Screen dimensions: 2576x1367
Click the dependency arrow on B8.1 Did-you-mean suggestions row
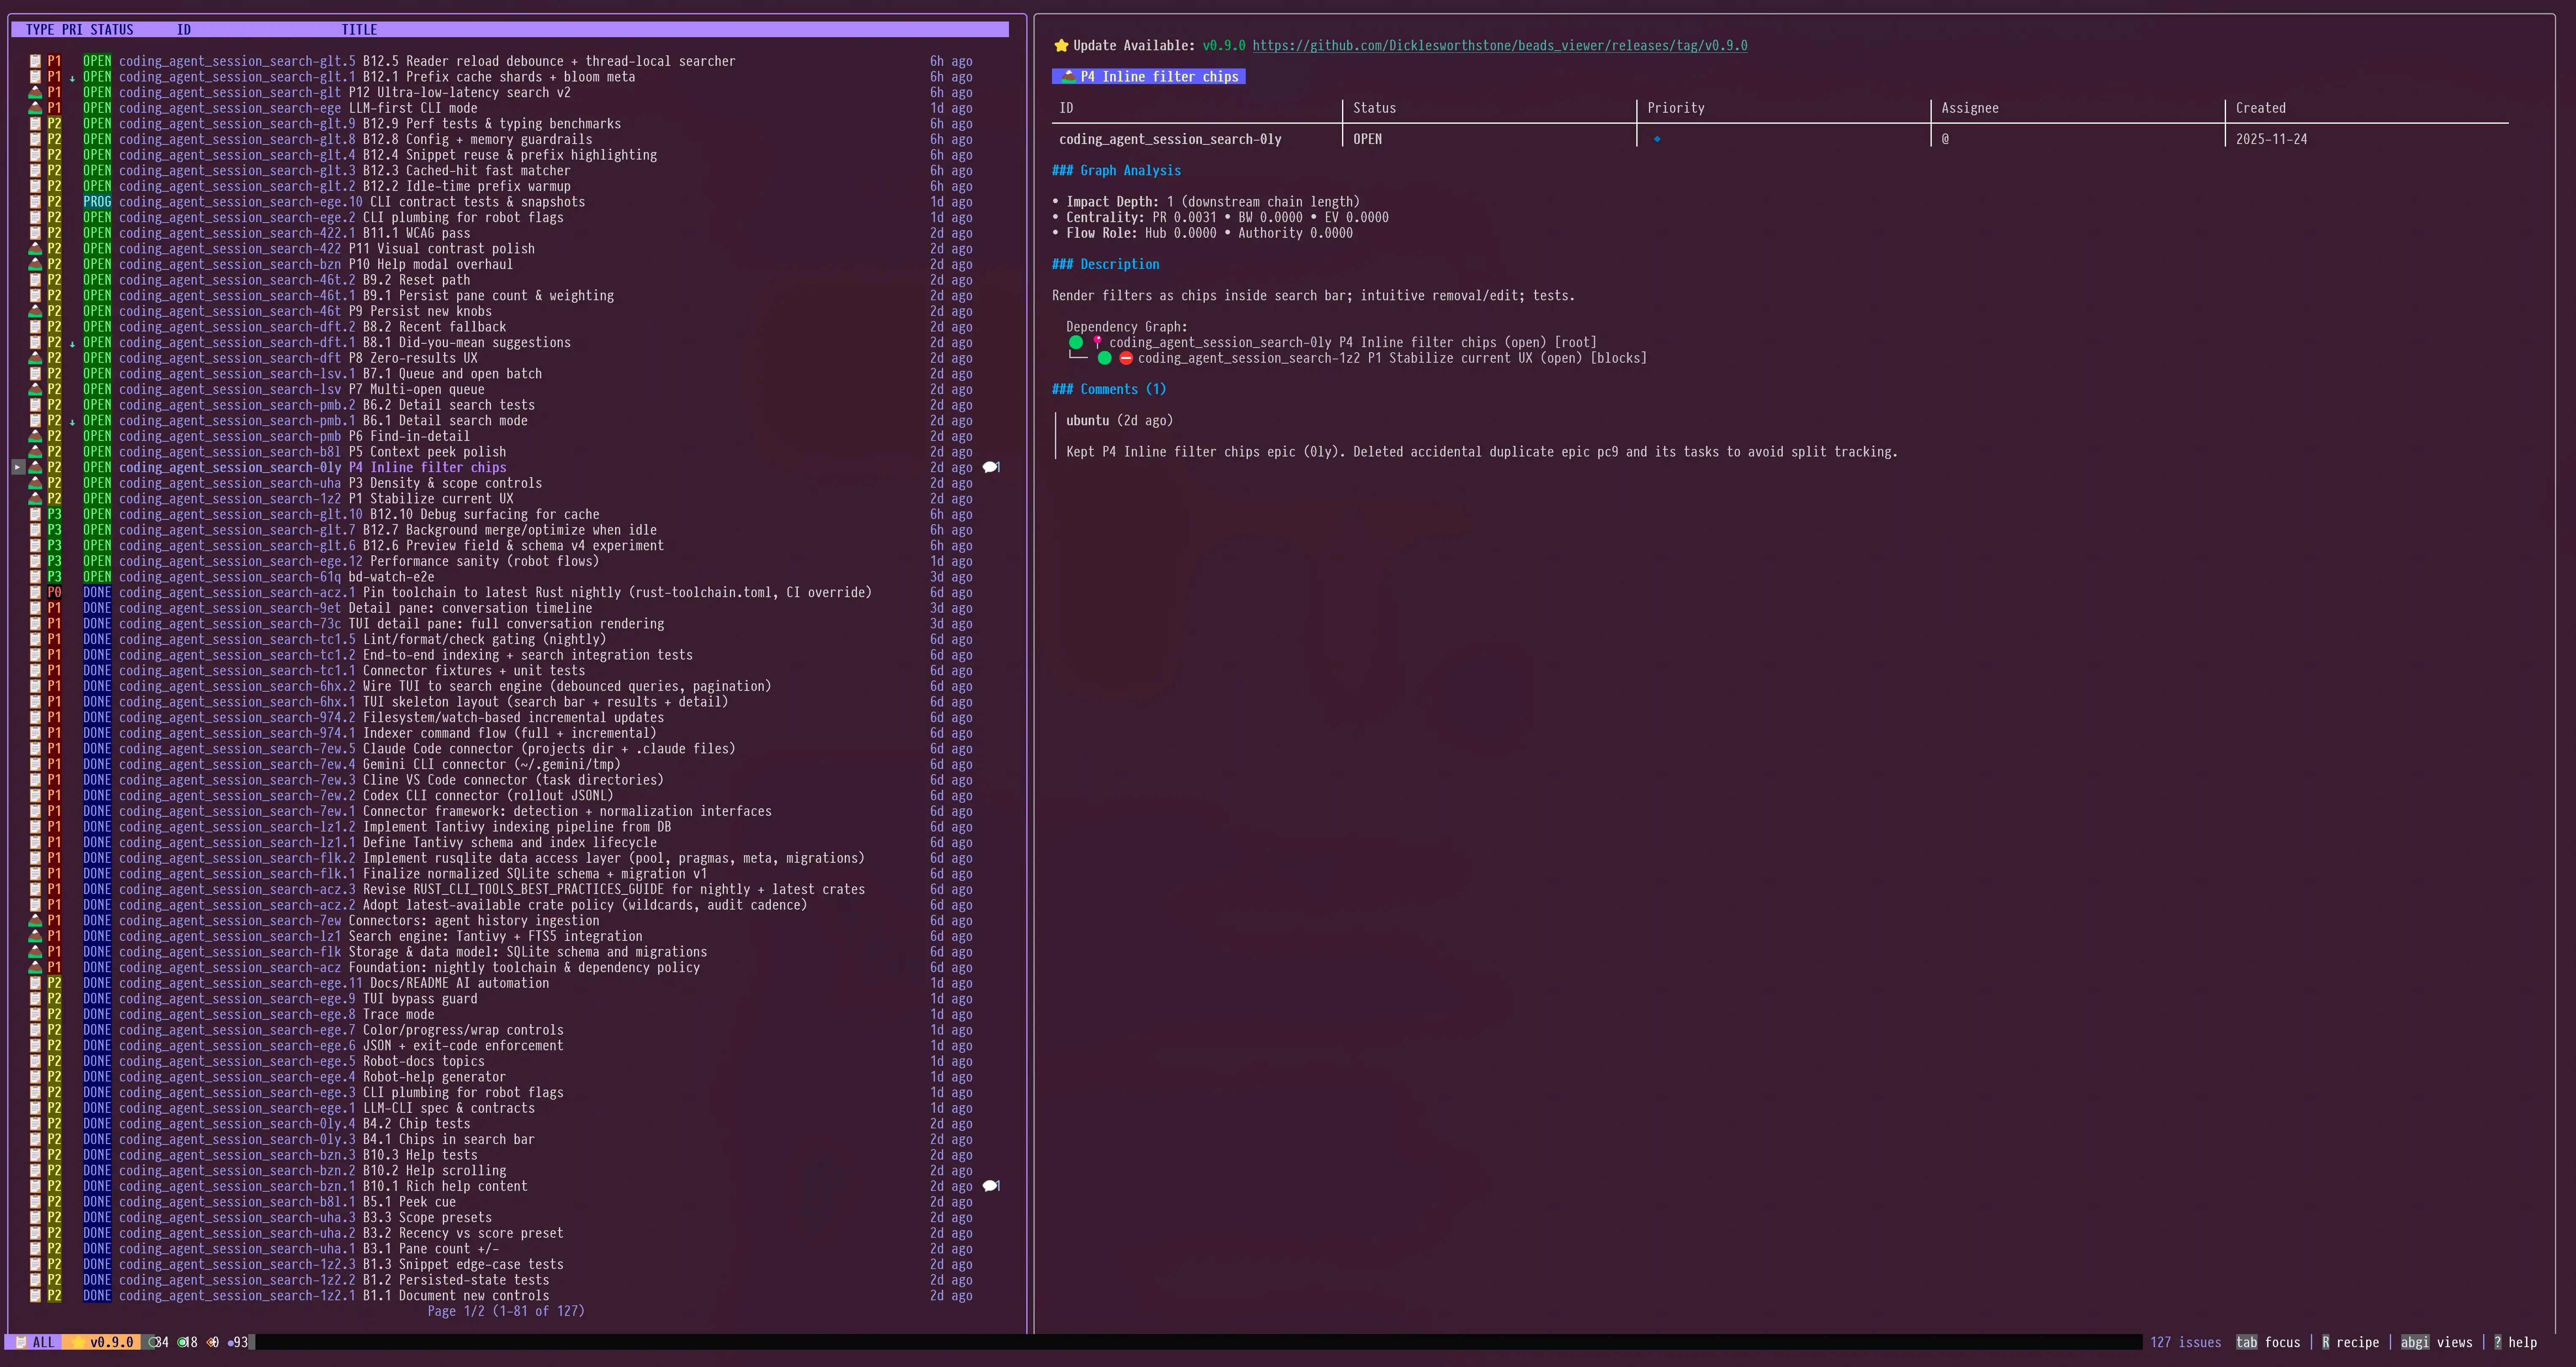coord(72,343)
